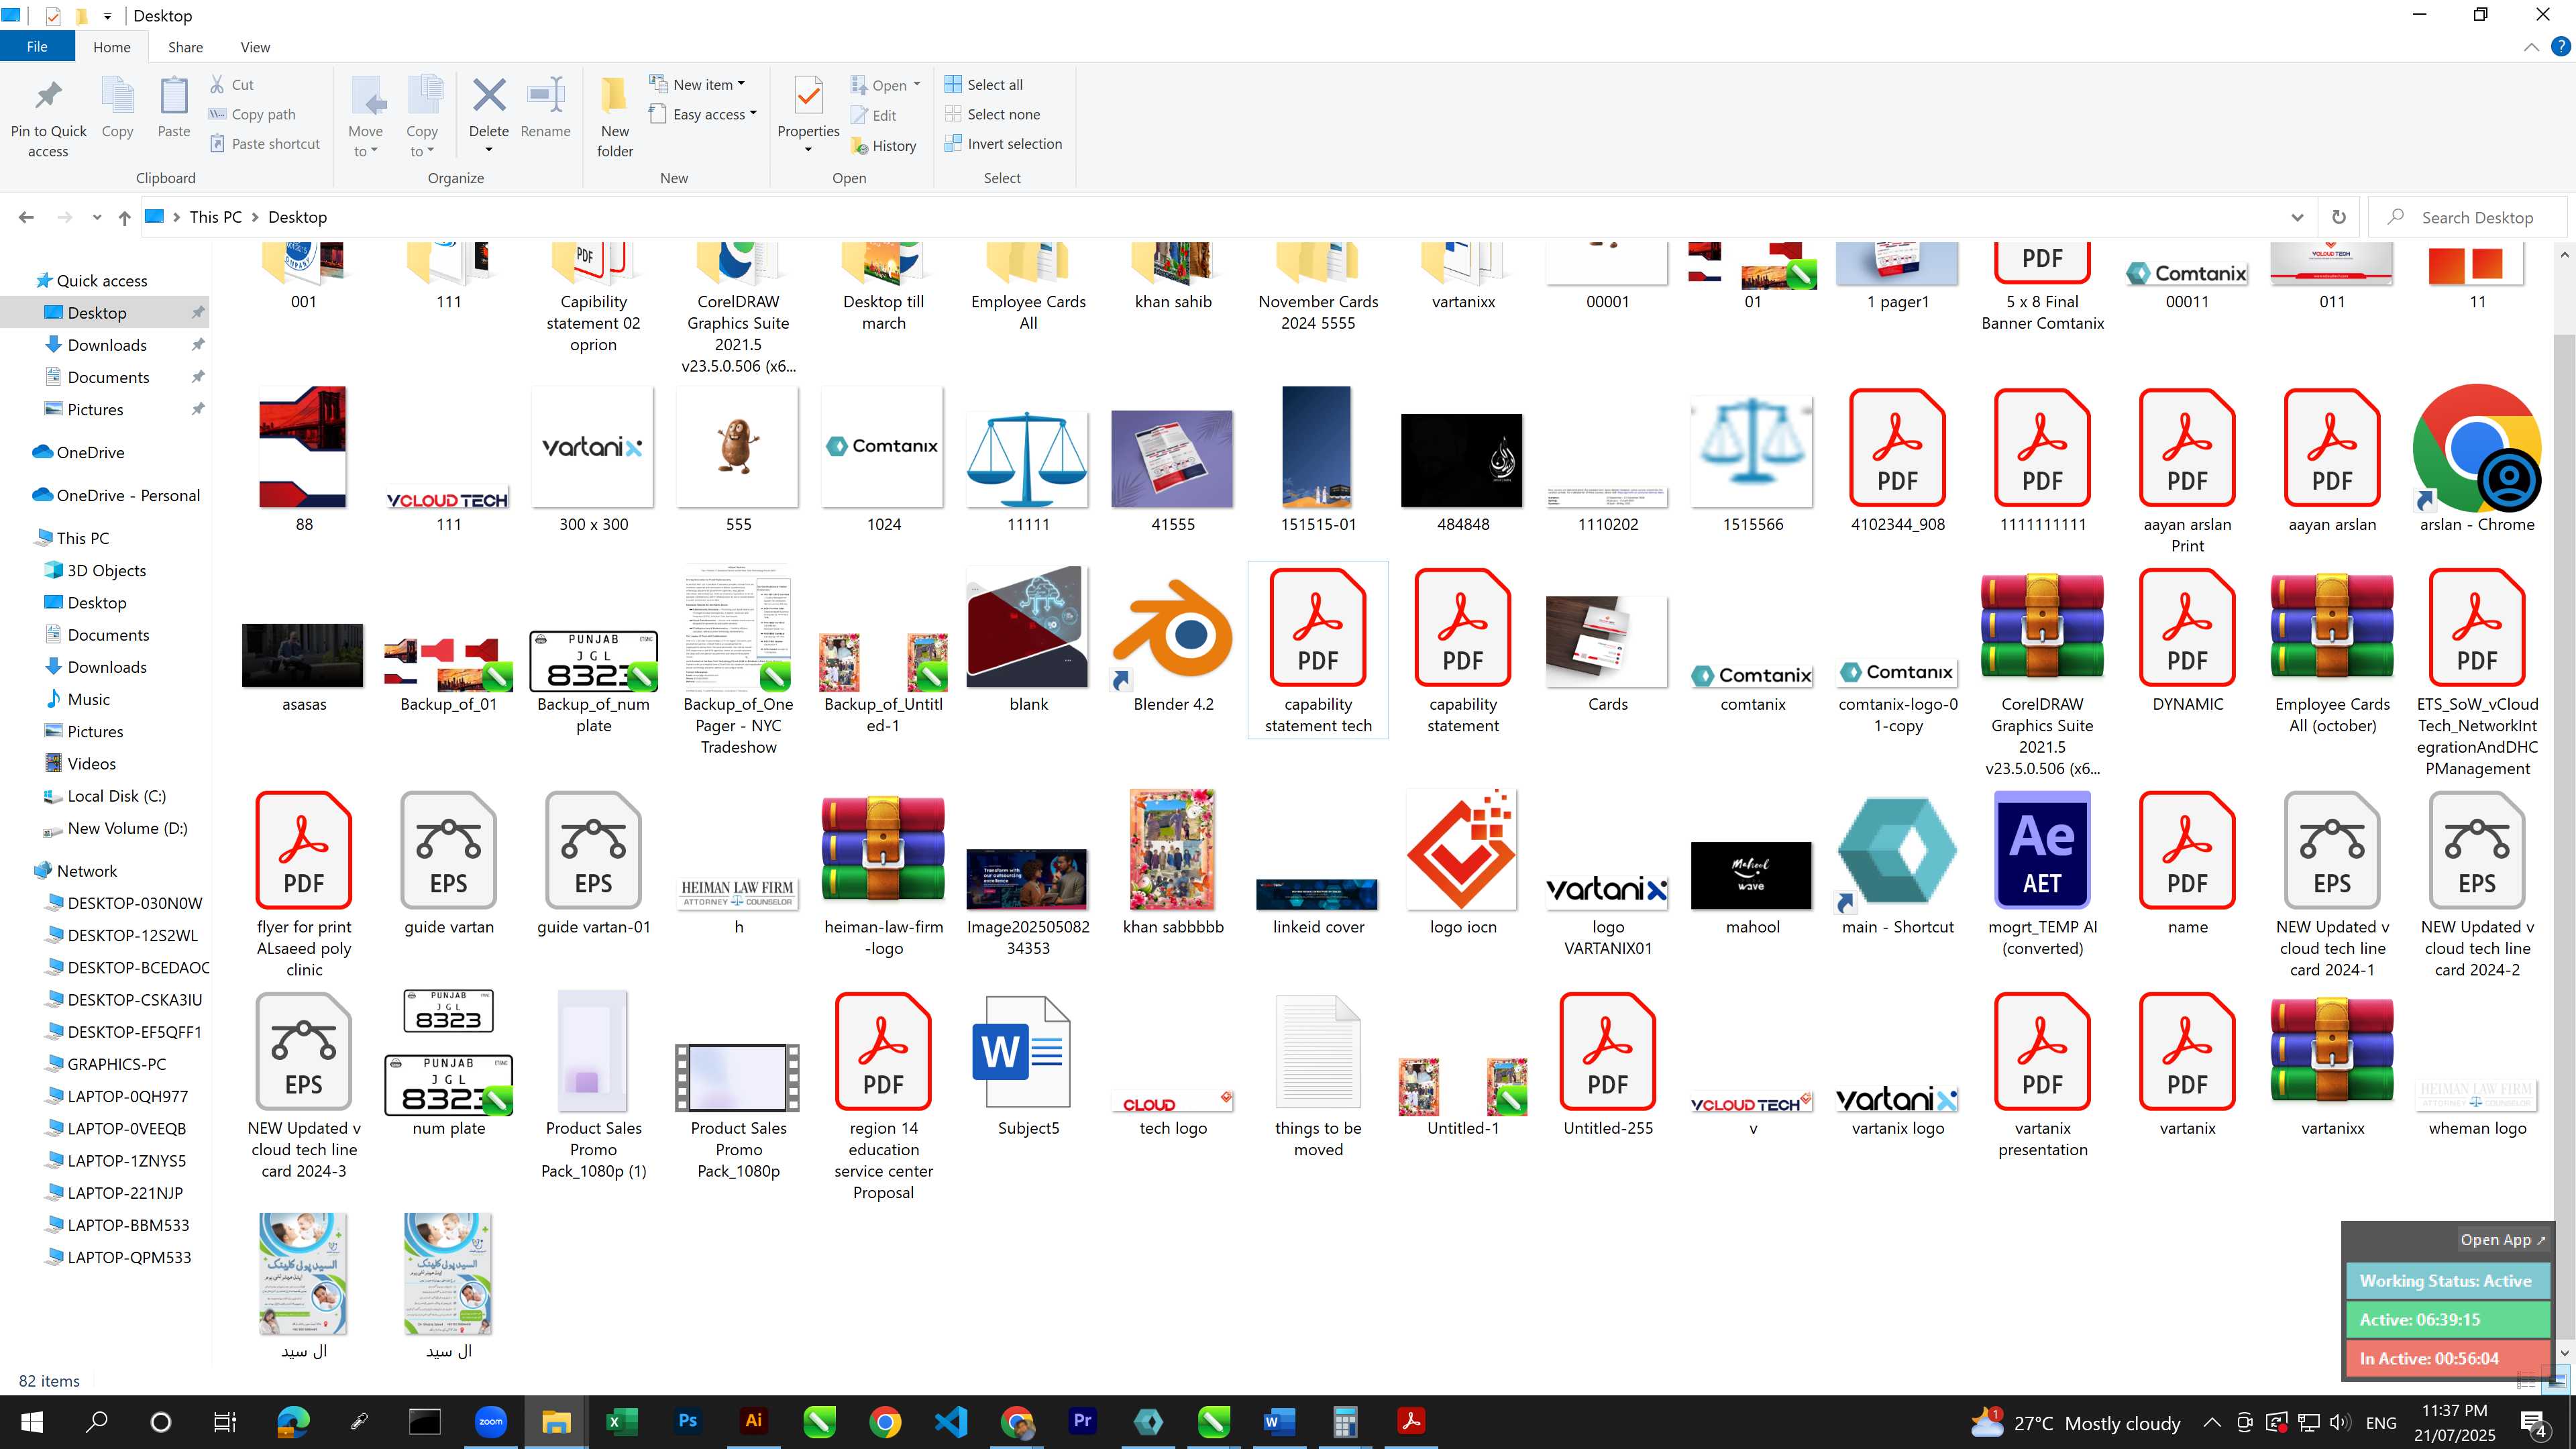This screenshot has height=1449, width=2576.
Task: Switch to the Share tab
Action: pos(185,47)
